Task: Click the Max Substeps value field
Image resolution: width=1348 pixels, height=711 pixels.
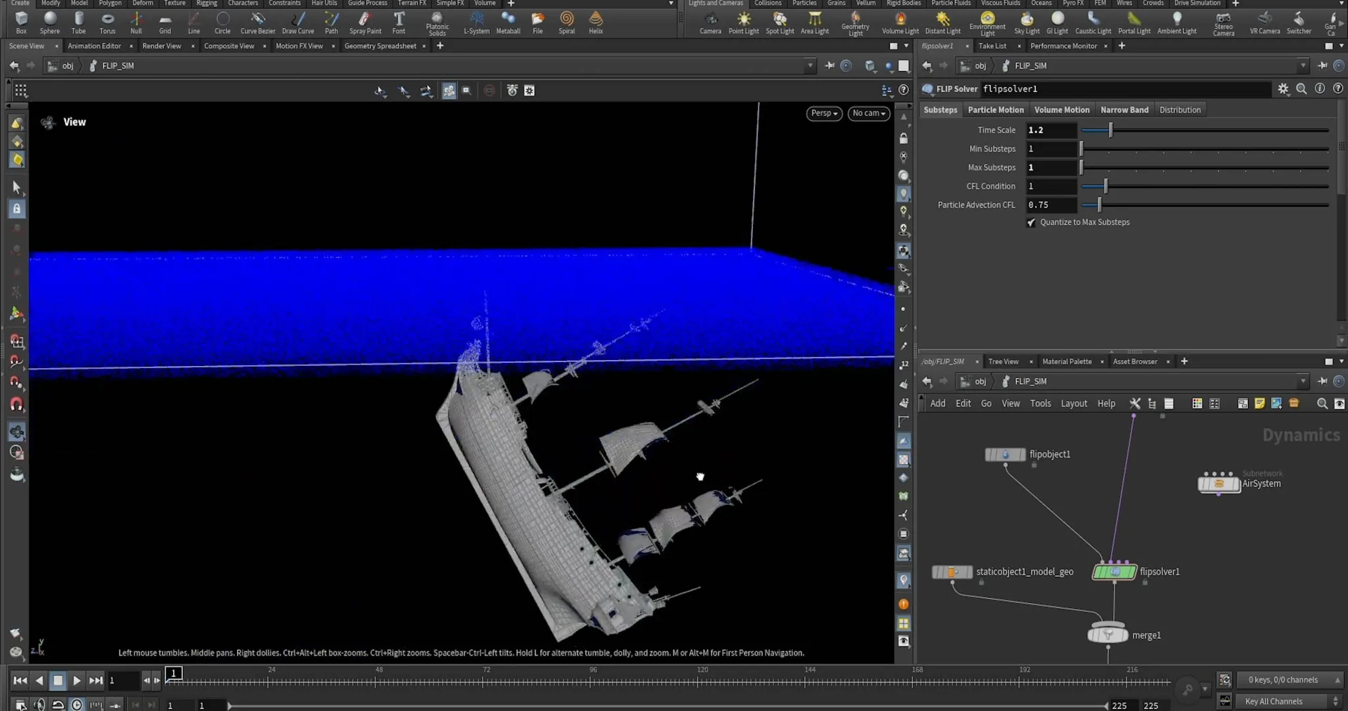Action: coord(1051,167)
